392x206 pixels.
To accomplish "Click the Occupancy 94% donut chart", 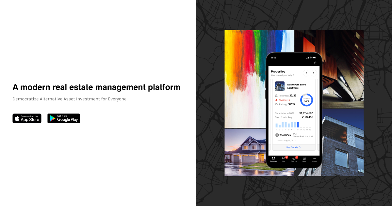I will click(x=306, y=100).
